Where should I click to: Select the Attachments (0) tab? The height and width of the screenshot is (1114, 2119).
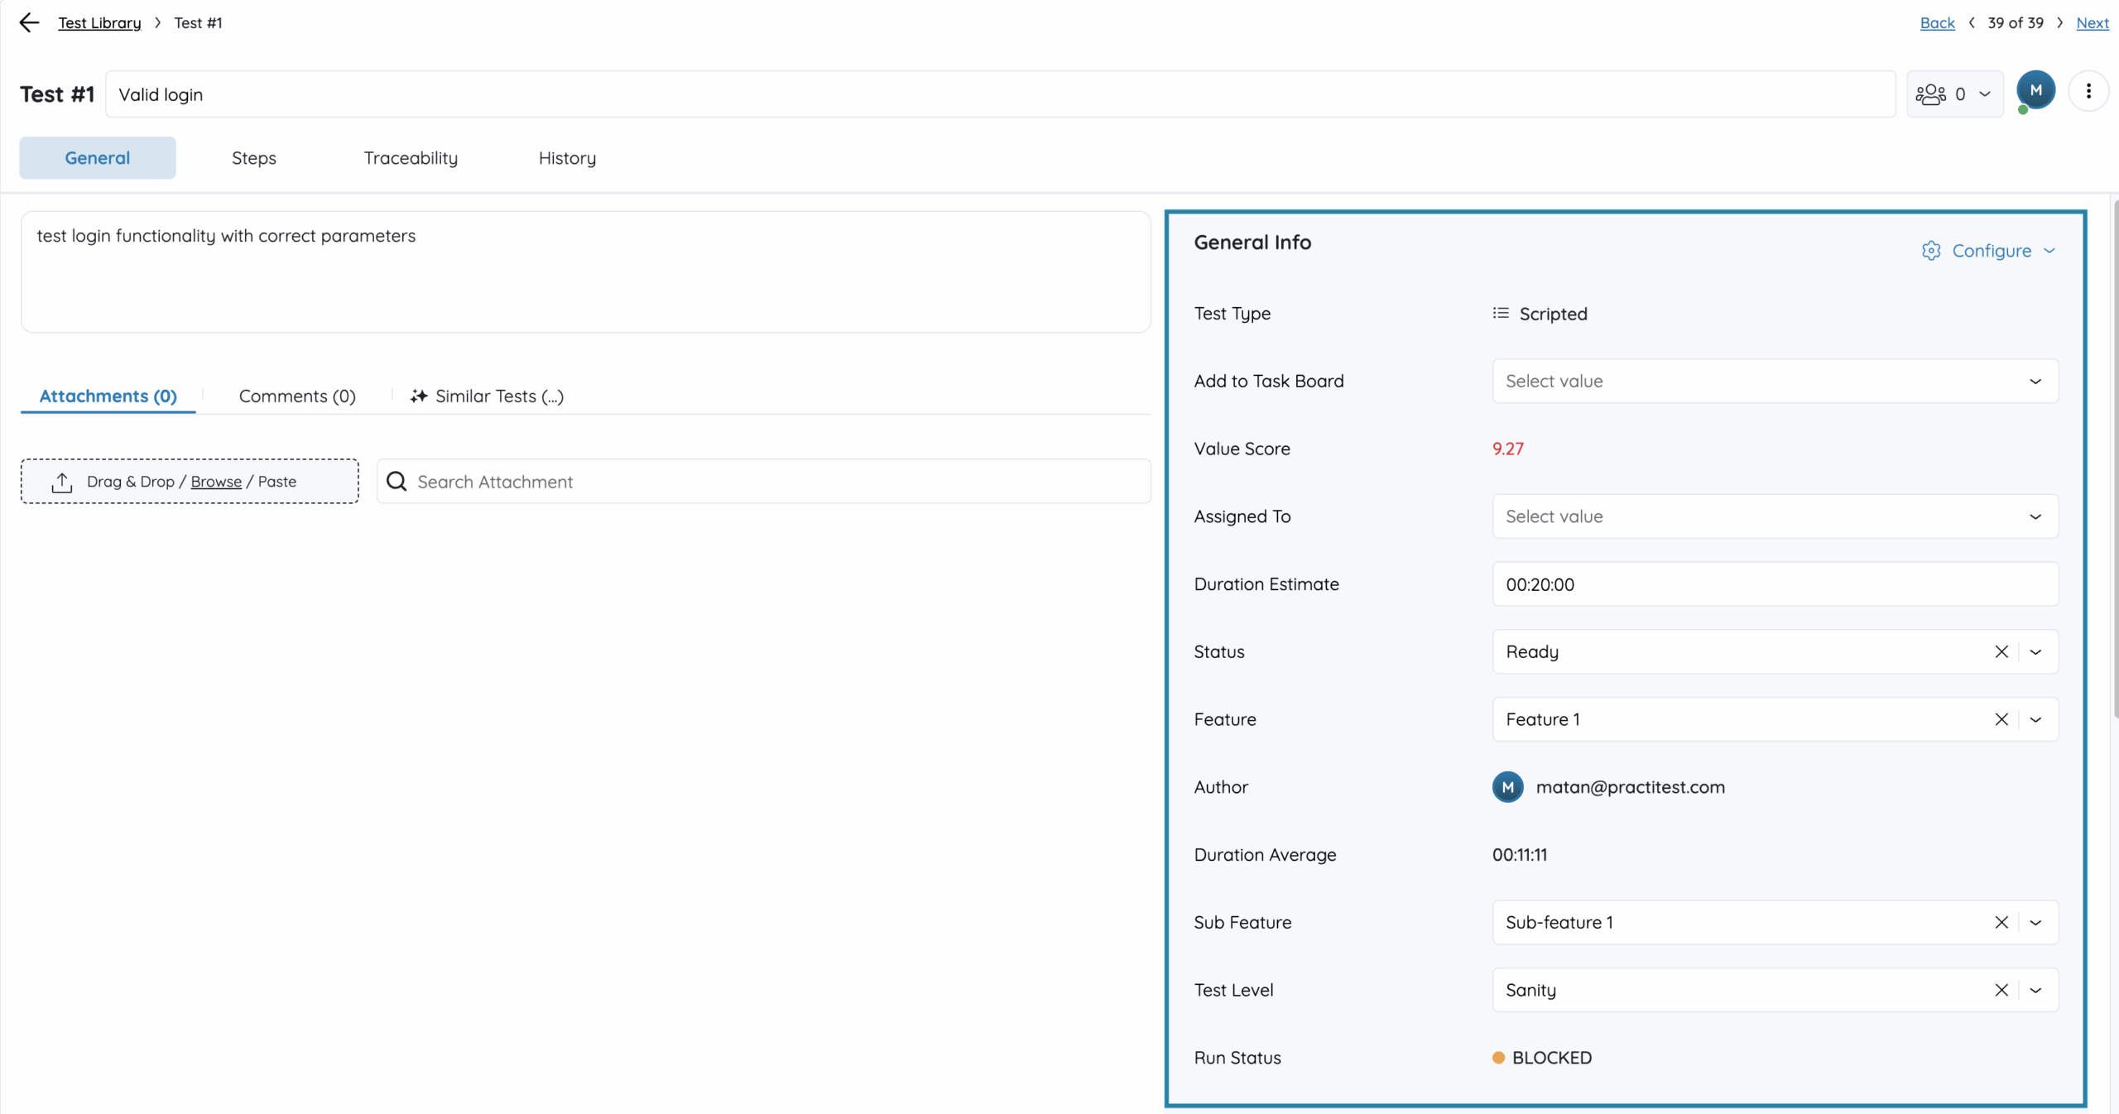(x=108, y=396)
